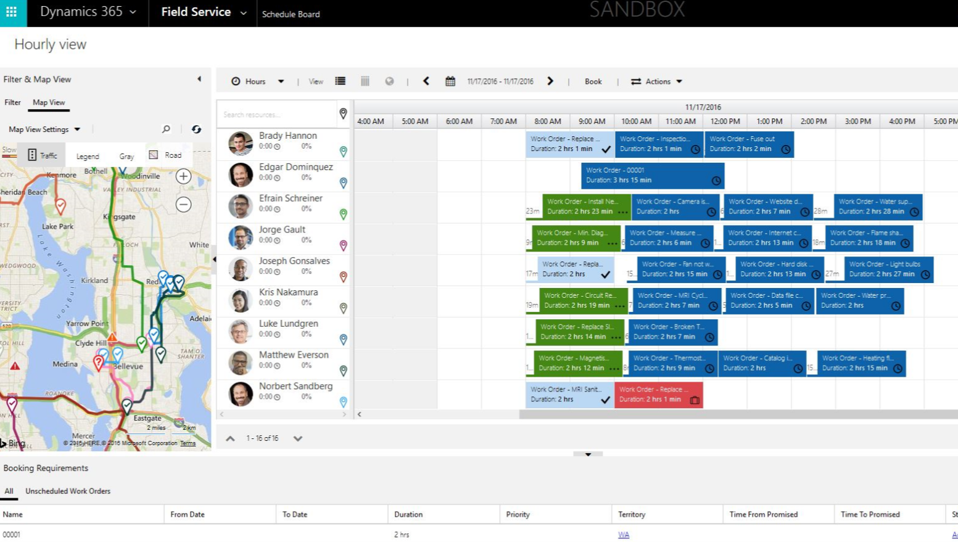Show Joseph Gonsalves's location pin
Viewport: 958px width, 542px height.
pyautogui.click(x=343, y=277)
